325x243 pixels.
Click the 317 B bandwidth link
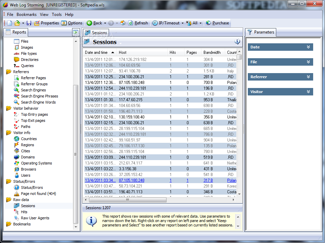pyautogui.click(x=208, y=180)
